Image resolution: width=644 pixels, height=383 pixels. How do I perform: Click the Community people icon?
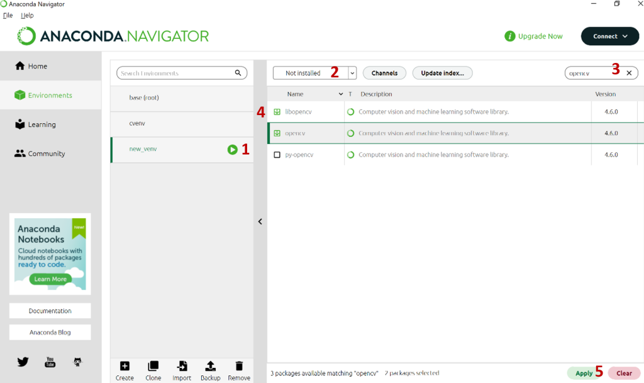(19, 153)
